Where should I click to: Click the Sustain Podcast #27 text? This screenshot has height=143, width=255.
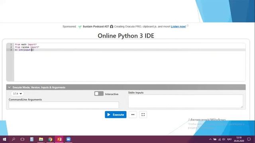96,27
